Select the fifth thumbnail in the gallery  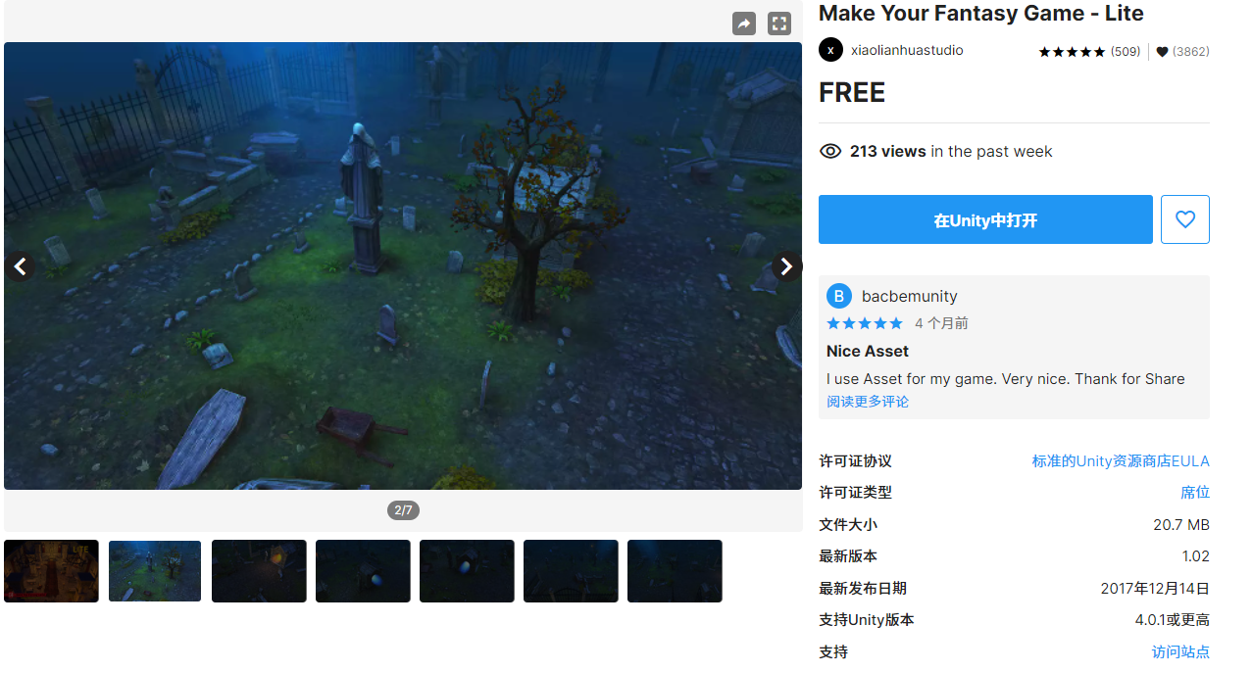(467, 571)
